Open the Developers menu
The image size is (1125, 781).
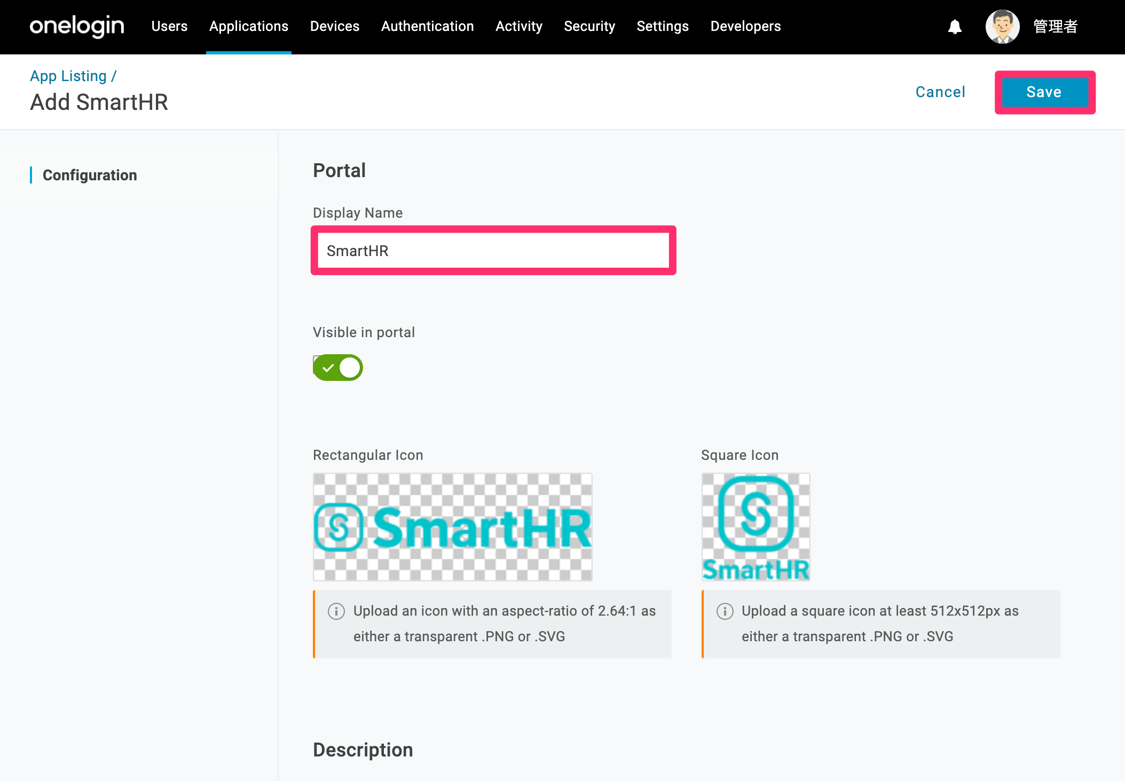pyautogui.click(x=745, y=26)
